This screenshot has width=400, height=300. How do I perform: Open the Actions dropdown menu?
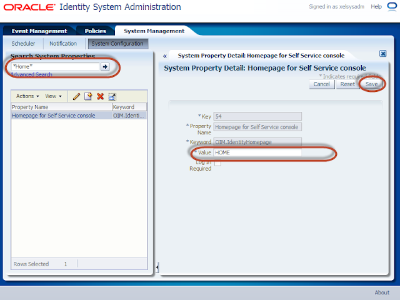pyautogui.click(x=27, y=96)
